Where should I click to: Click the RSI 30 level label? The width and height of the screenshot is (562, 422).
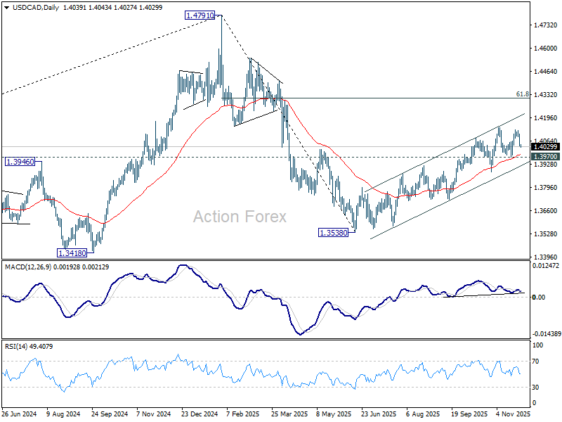[x=535, y=388]
